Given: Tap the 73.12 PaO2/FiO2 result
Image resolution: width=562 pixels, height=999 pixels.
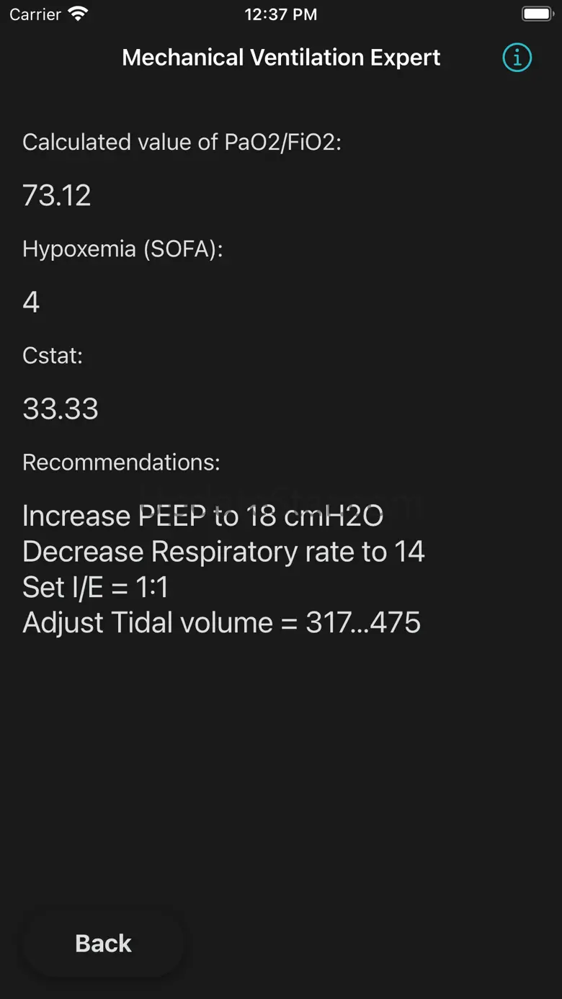Looking at the screenshot, I should (x=57, y=195).
